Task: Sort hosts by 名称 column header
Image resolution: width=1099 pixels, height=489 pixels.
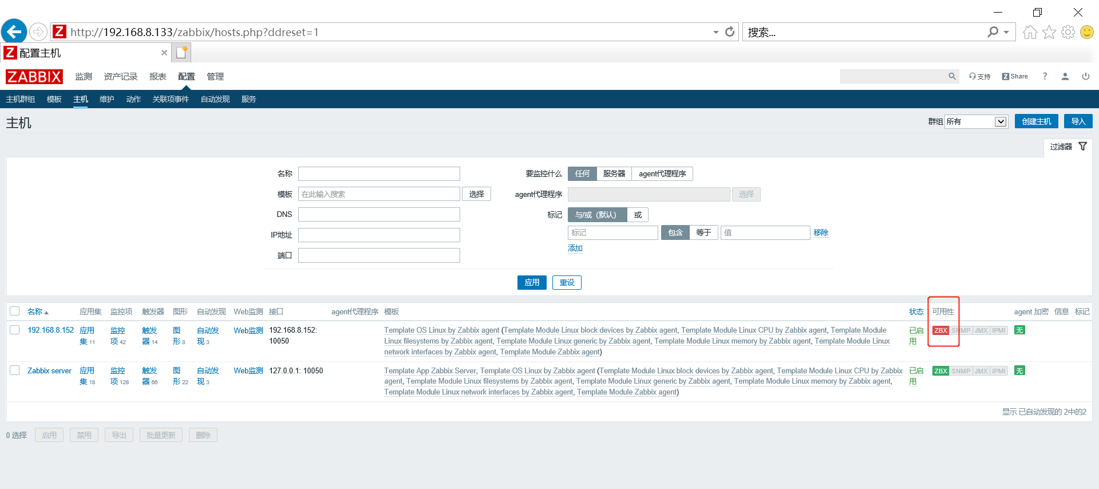Action: (x=38, y=311)
